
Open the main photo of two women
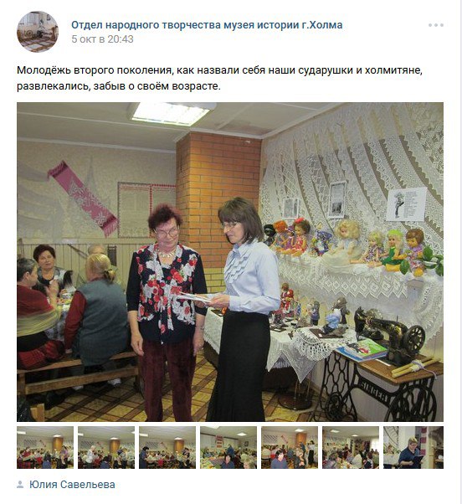pyautogui.click(x=230, y=262)
